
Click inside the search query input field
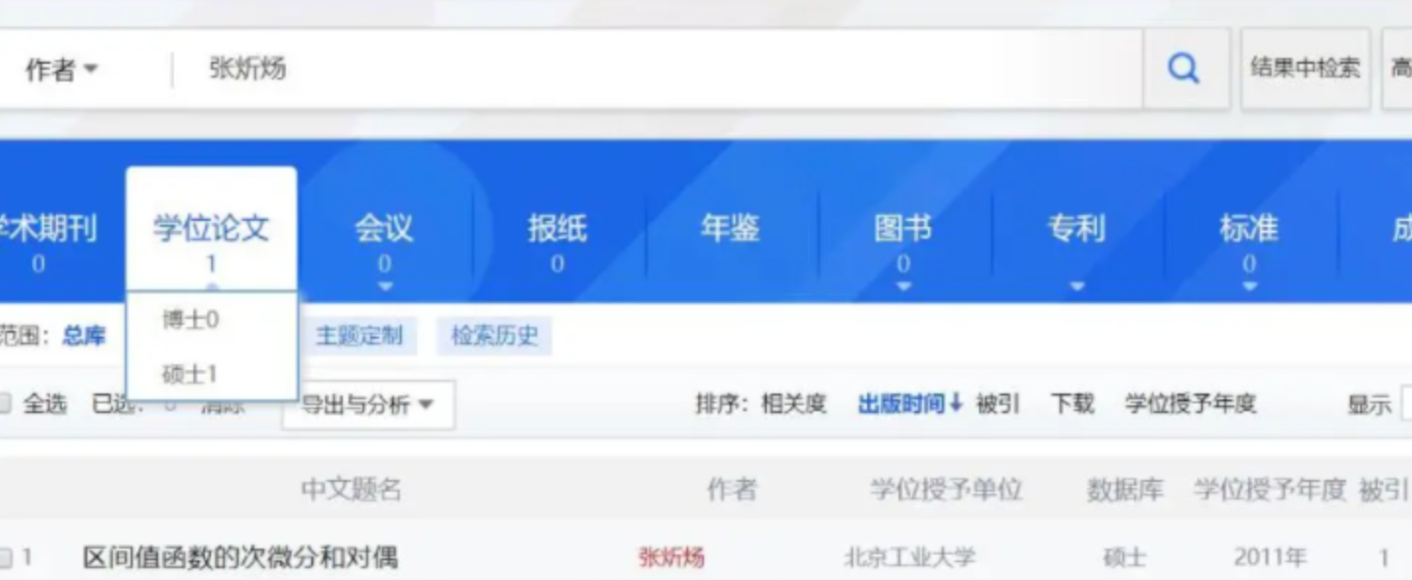pyautogui.click(x=589, y=68)
